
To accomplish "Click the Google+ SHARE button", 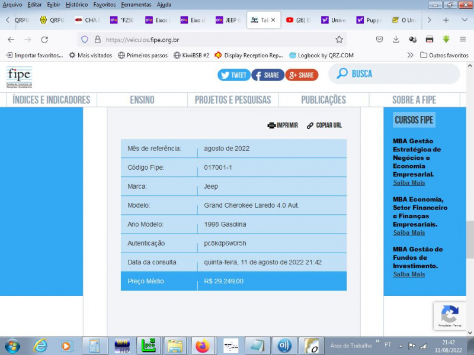I will pyautogui.click(x=302, y=75).
